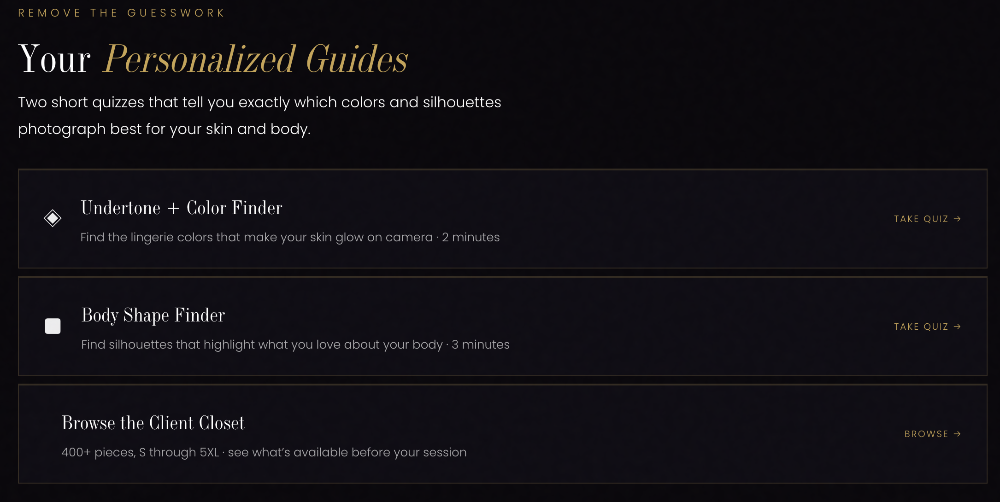Click the 400+ pieces, S through 5XL text

[140, 452]
